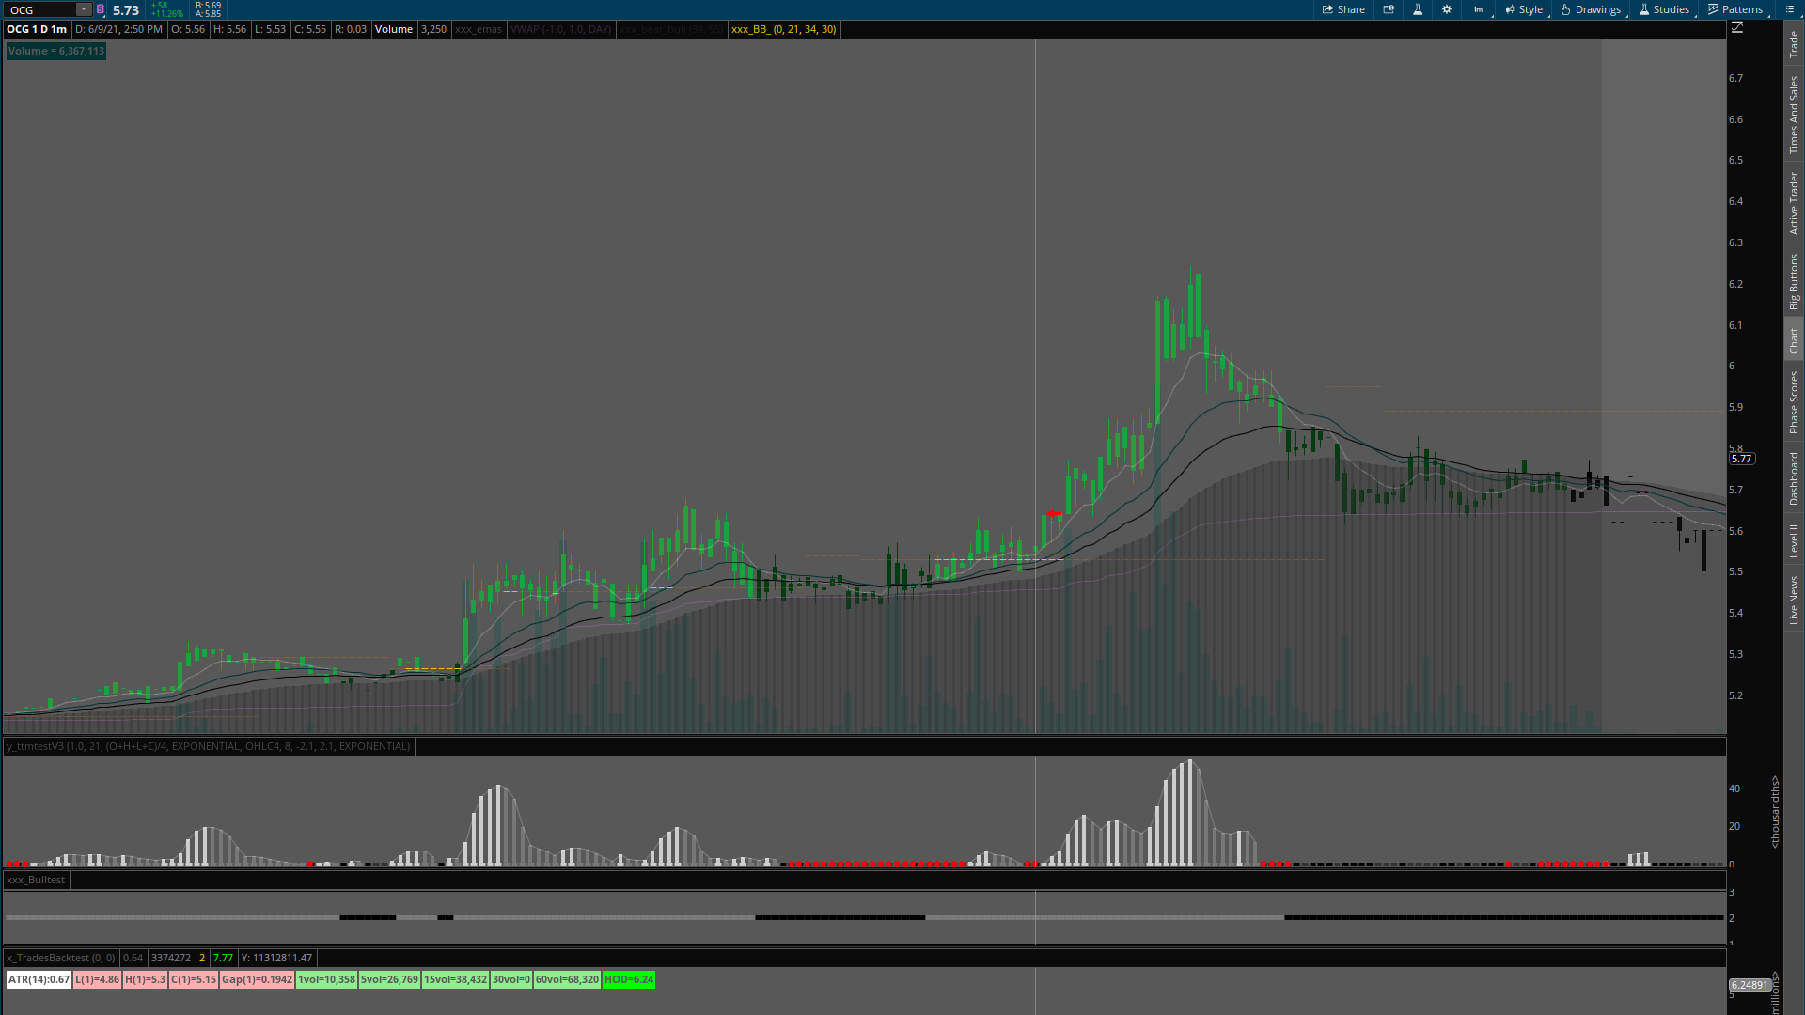This screenshot has height=1015, width=1805.
Task: Open the chart alert notification icon
Action: 1389,9
